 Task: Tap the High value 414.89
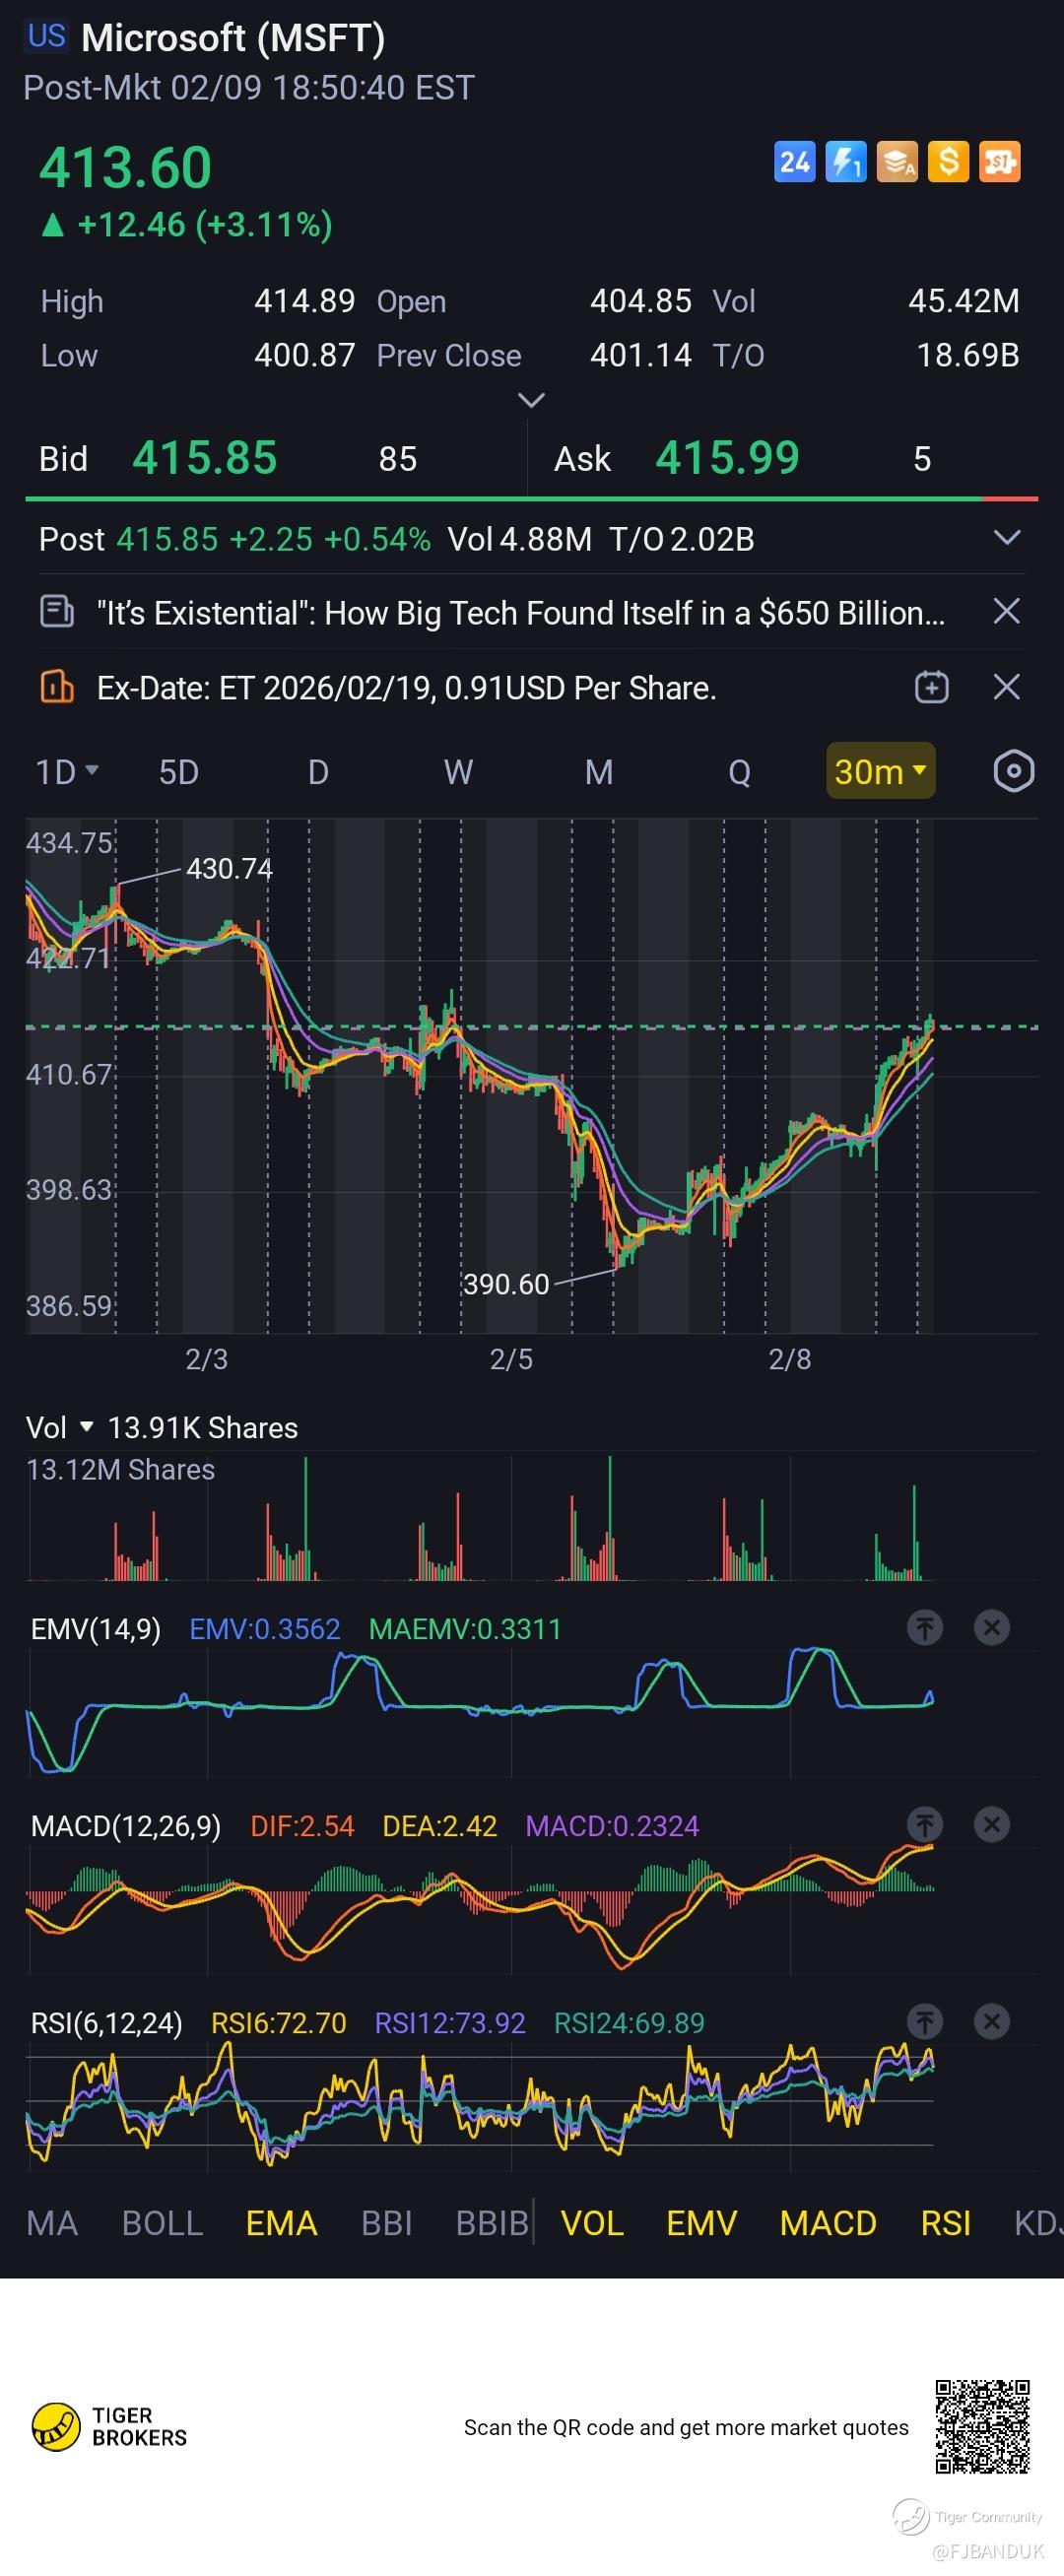pyautogui.click(x=305, y=301)
